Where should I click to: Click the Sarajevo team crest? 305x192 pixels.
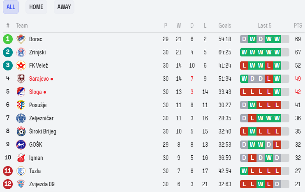click(21, 79)
